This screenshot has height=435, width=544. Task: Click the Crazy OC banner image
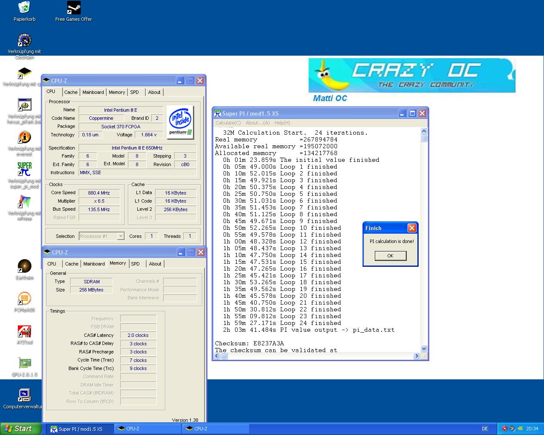412,76
